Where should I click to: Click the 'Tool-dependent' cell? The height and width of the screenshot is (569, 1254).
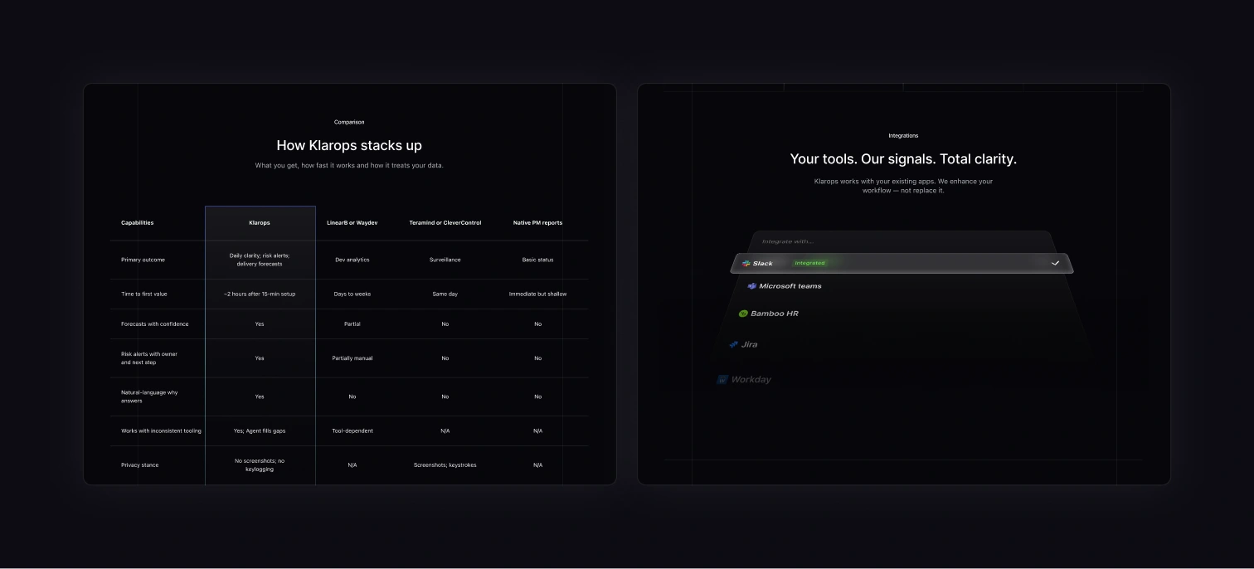point(352,430)
